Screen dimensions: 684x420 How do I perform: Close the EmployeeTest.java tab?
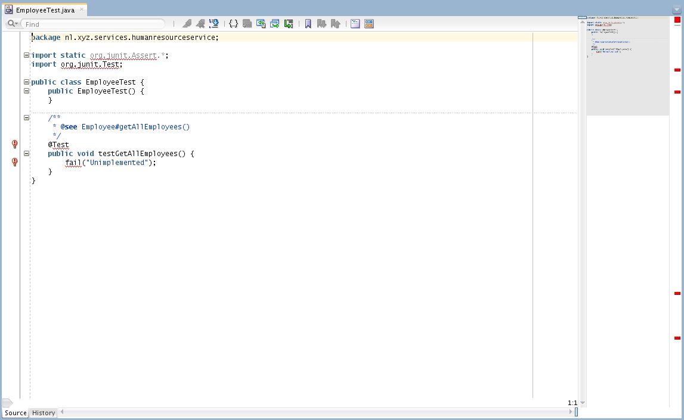[x=82, y=10]
